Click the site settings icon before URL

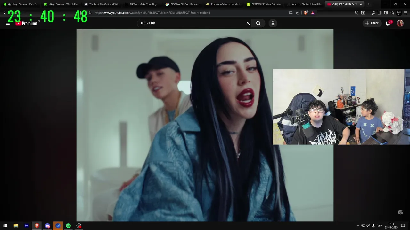[x=90, y=13]
